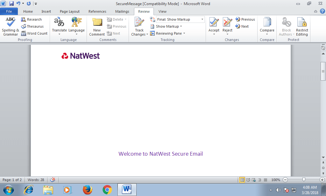Save the document from Quick Access Toolbar

click(11, 3)
